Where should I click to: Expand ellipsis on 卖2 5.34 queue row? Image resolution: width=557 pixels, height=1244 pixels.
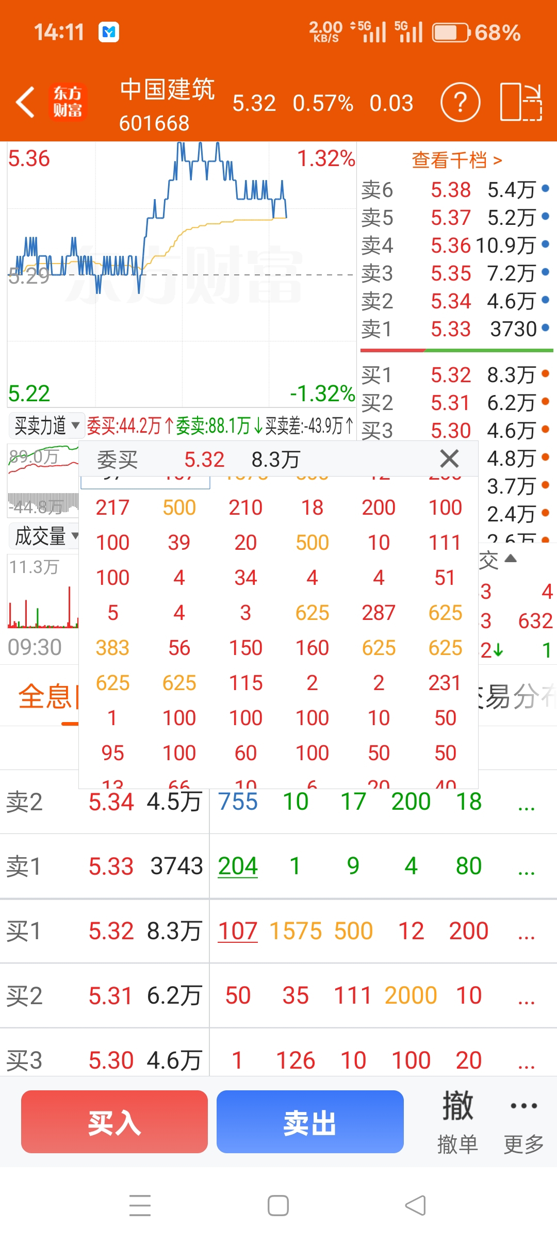click(526, 807)
